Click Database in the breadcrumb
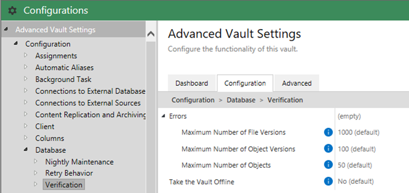 [x=241, y=100]
